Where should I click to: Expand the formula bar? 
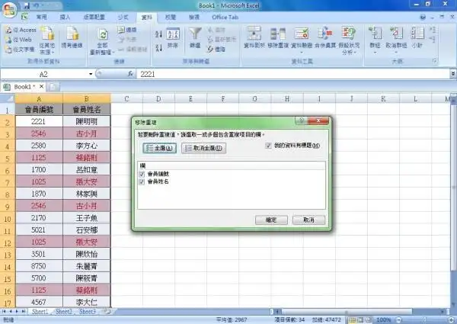point(453,74)
